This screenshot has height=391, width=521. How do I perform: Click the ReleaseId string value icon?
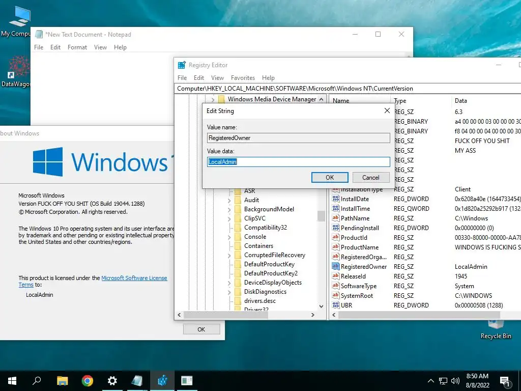(336, 276)
